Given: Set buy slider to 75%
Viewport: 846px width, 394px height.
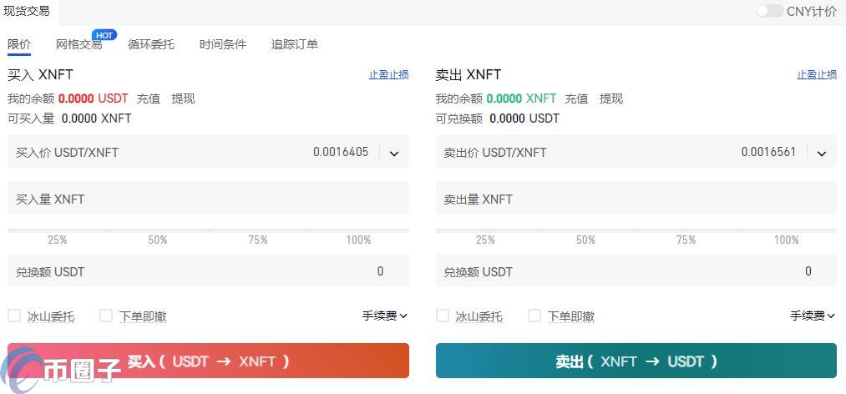Looking at the screenshot, I should click(258, 240).
